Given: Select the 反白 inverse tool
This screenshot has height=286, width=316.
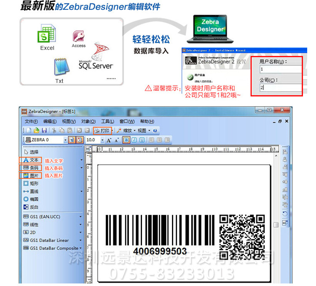Looking at the screenshot, I should (31, 207).
